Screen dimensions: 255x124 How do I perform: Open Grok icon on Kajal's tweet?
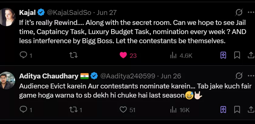(x=239, y=12)
